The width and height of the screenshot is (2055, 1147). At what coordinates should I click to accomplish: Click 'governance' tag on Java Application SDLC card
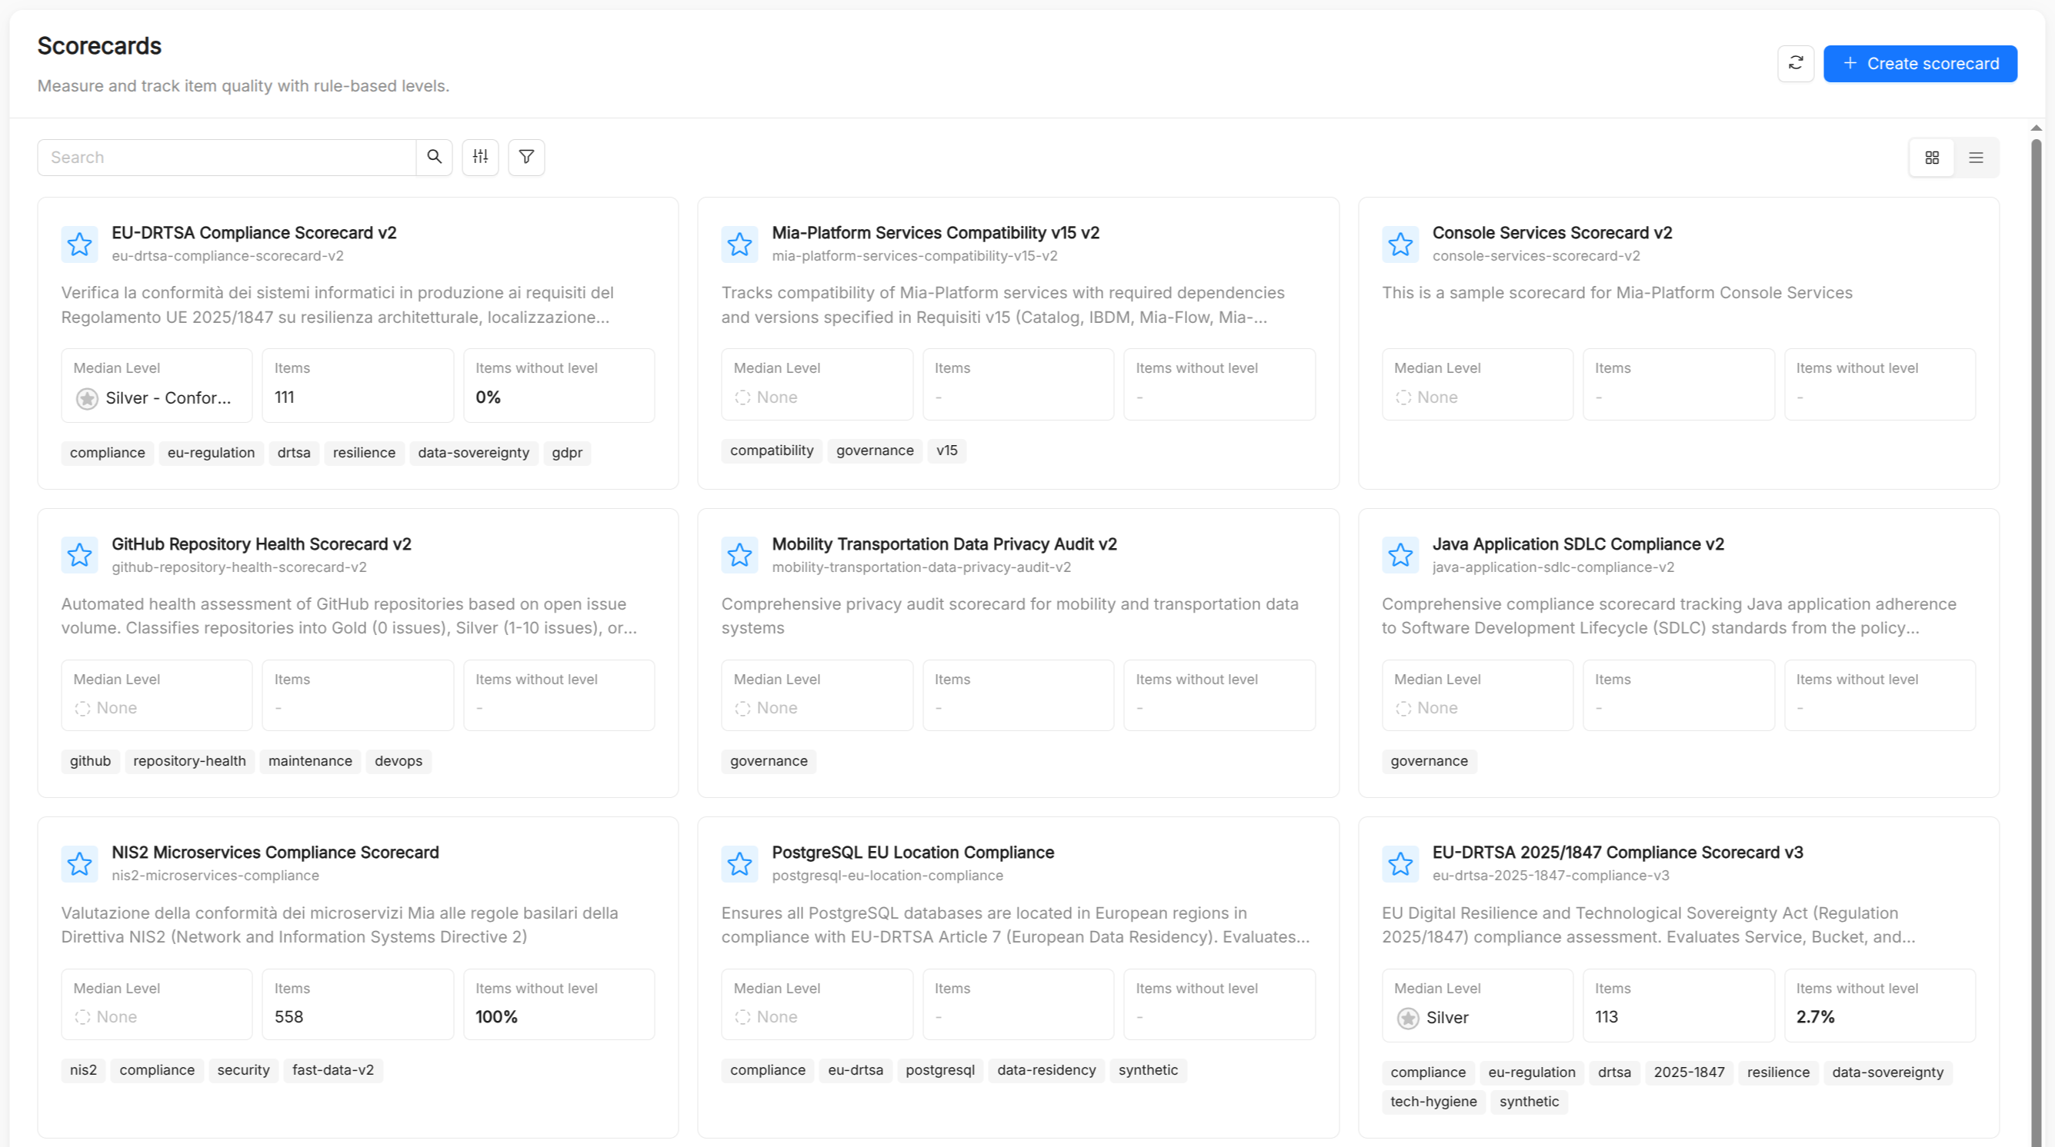(1429, 761)
